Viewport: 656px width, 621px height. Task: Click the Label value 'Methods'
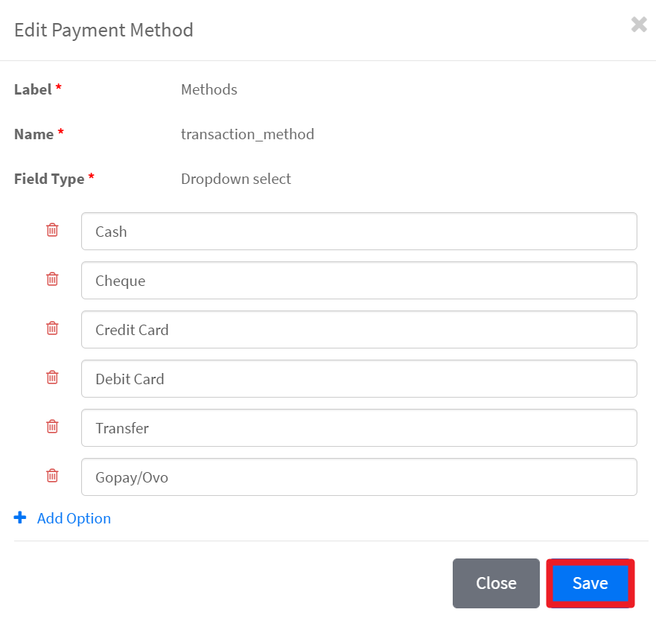209,89
